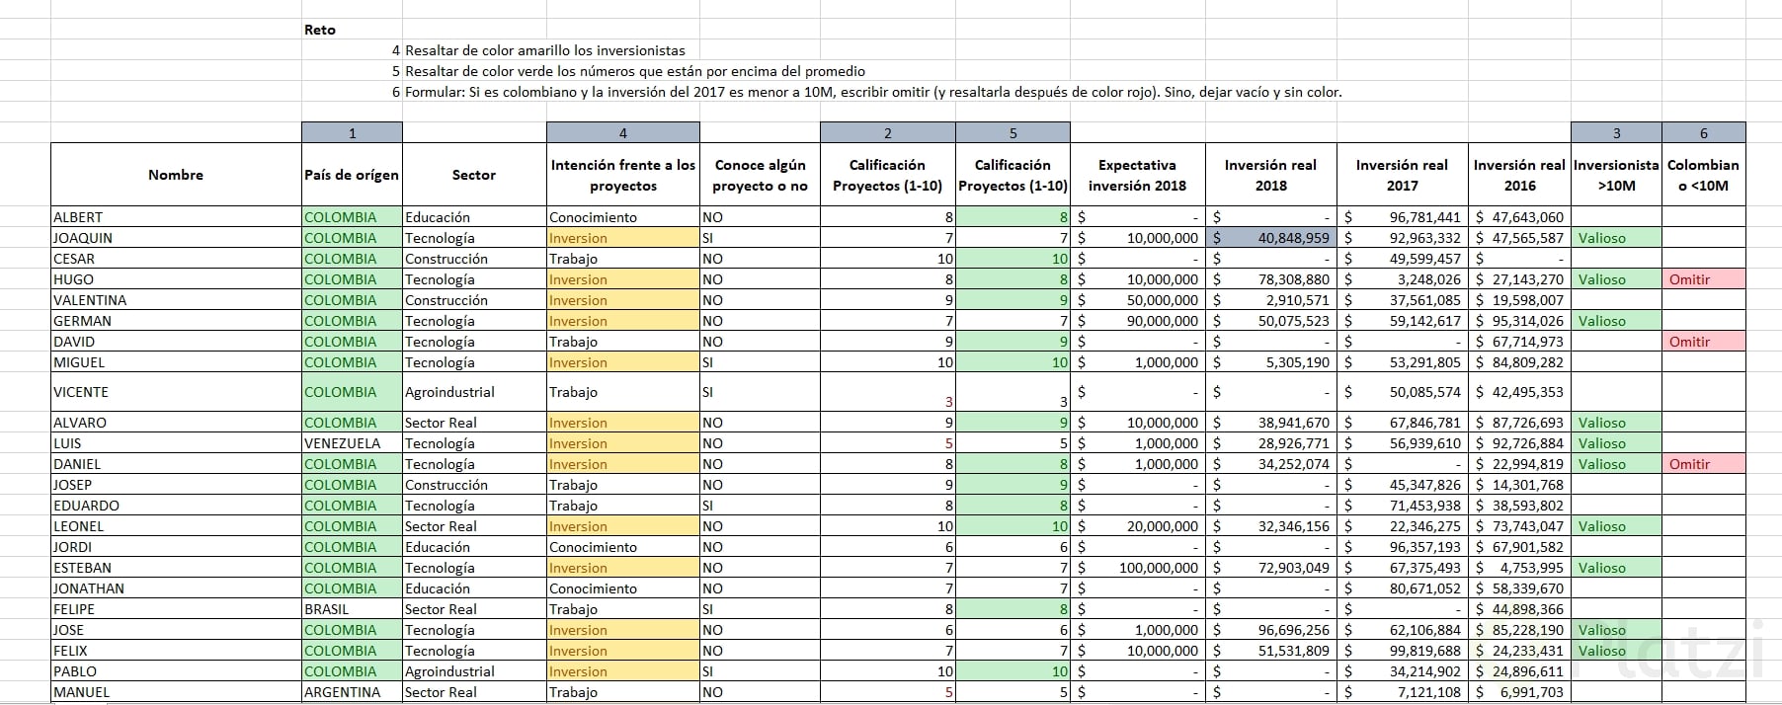Click the "Agroindustrial" cell in VICENTE's row
This screenshot has height=705, width=1782.
(x=451, y=392)
